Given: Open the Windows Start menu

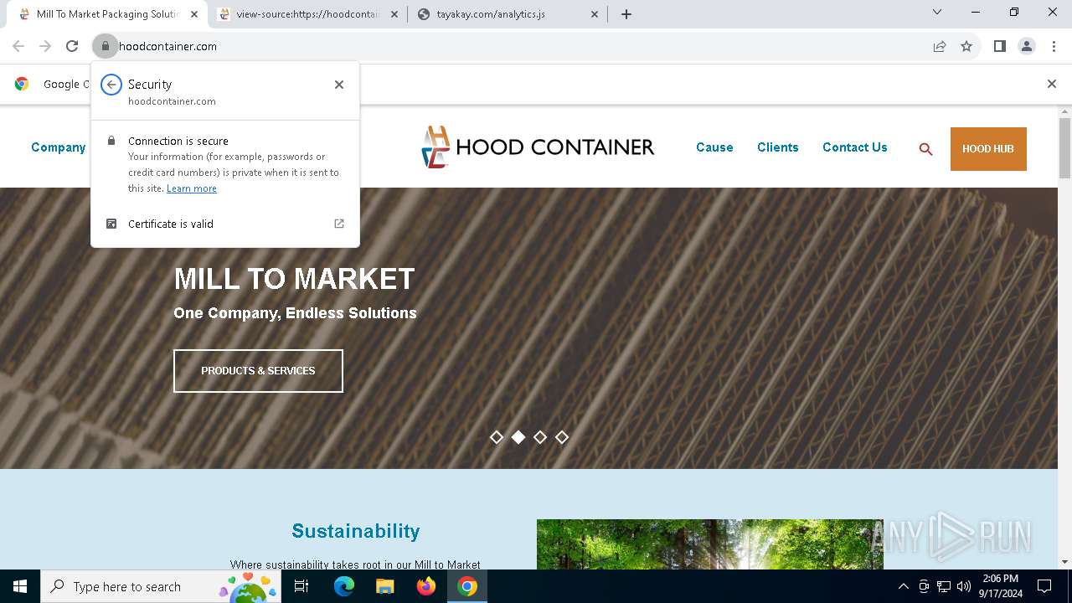Looking at the screenshot, I should [20, 586].
